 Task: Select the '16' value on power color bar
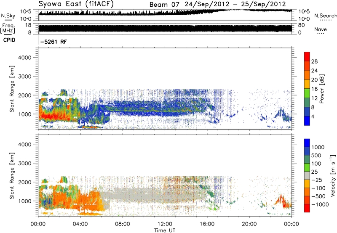314,89
